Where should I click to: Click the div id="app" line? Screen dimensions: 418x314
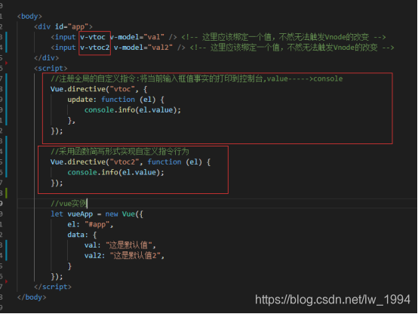[63, 26]
